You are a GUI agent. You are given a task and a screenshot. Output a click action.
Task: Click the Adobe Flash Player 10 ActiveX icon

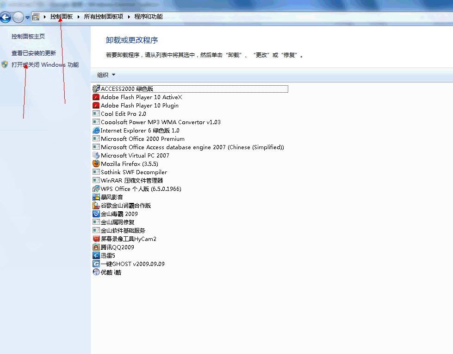coord(96,97)
